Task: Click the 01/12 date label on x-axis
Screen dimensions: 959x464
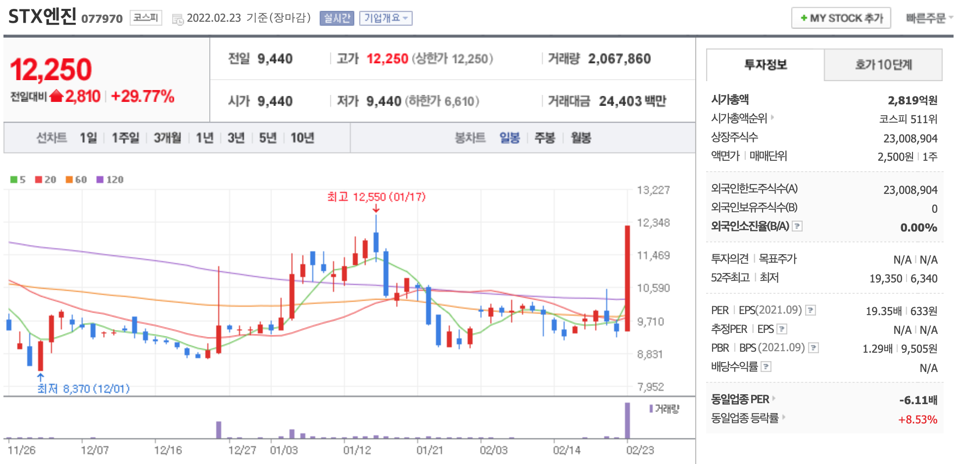Action: (357, 450)
